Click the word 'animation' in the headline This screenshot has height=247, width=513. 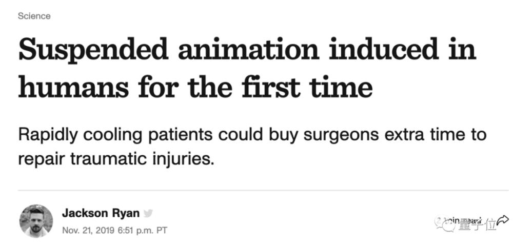[249, 50]
